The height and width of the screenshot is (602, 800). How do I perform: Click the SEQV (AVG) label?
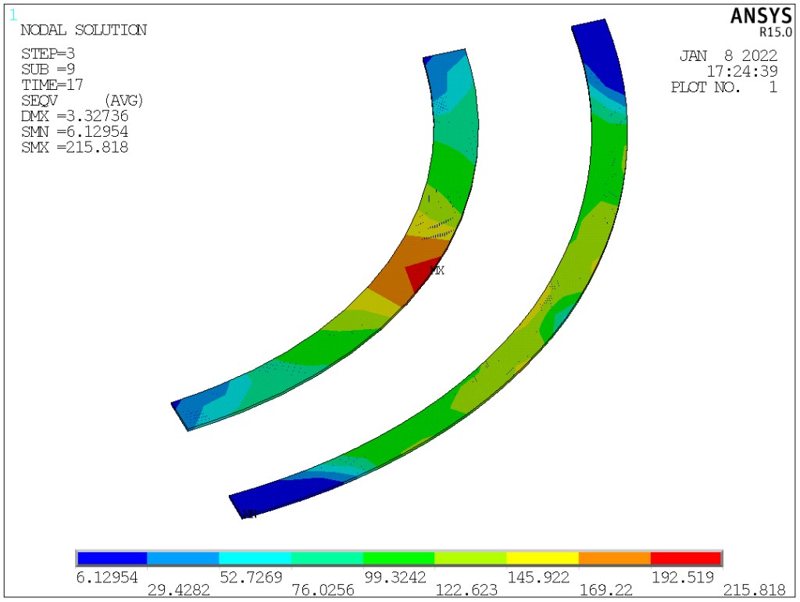[83, 100]
